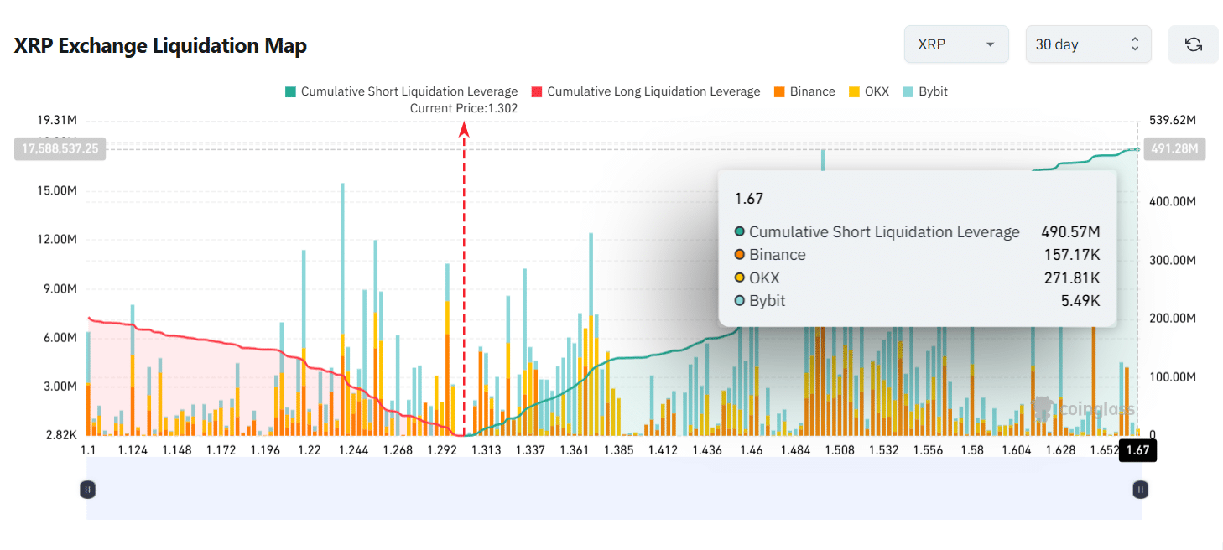1223x550 pixels.
Task: Toggle Cumulative Short Liquidation Leverage legend
Action: [x=401, y=91]
